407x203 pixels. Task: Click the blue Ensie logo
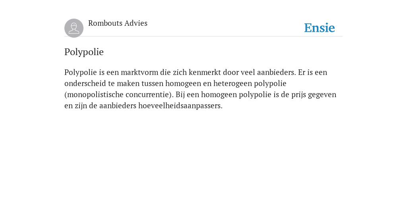click(x=320, y=28)
